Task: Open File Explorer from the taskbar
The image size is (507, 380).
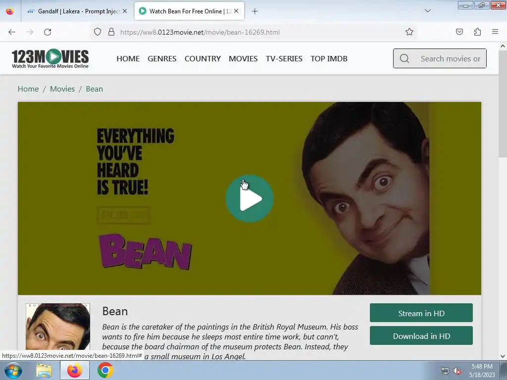Action: pyautogui.click(x=44, y=371)
